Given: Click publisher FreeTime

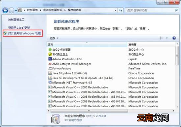Looking at the screenshot, I should pos(134,68).
